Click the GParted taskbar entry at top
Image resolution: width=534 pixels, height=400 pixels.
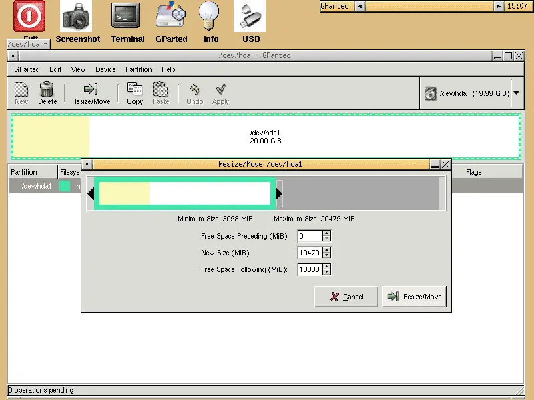tap(336, 6)
